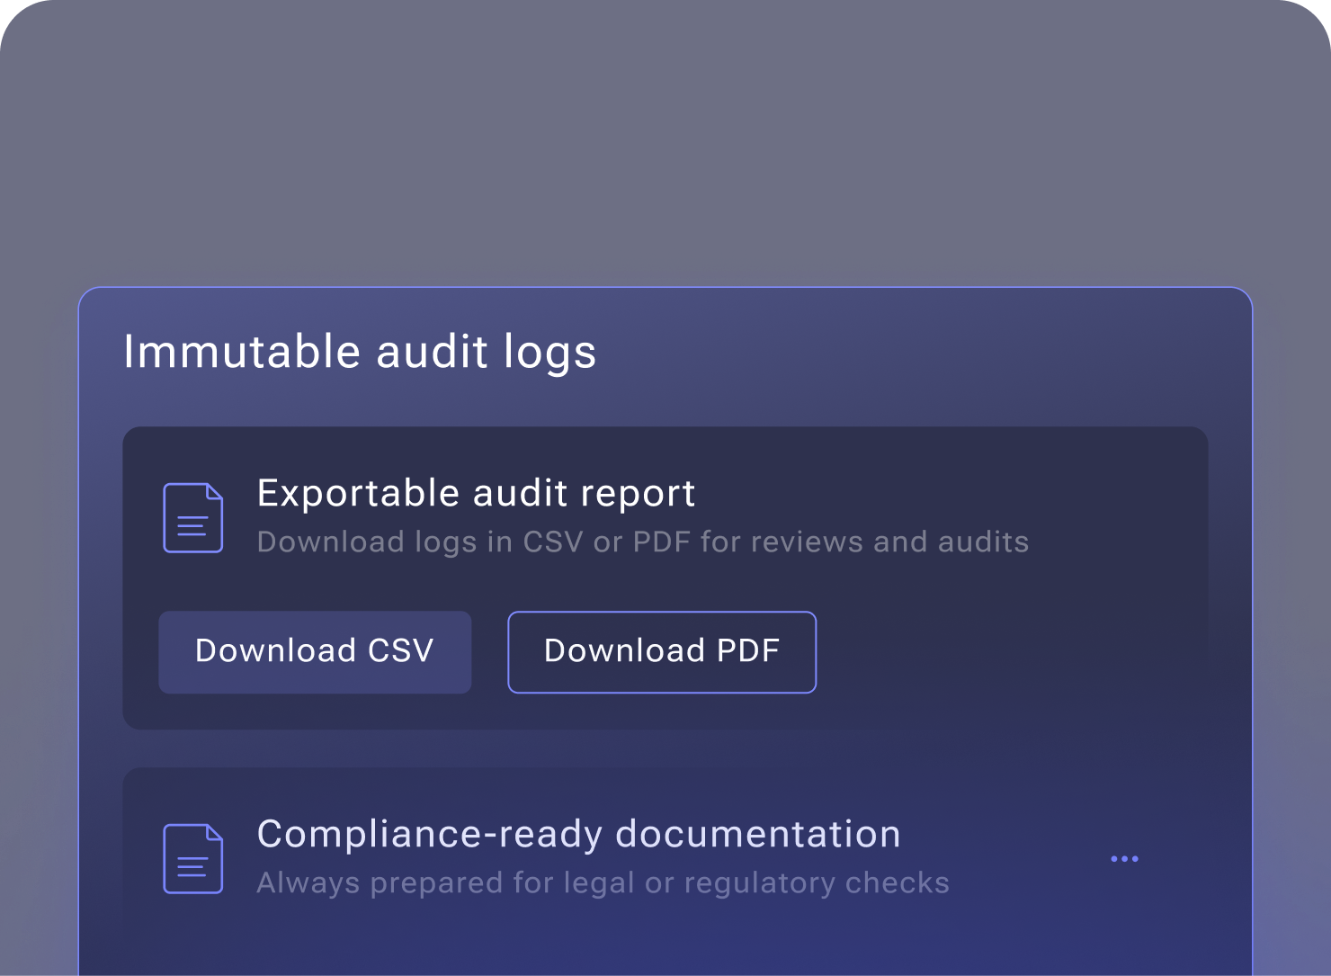Viewport: 1331px width, 976px height.
Task: Click the ellipsis icon on the compliance card
Action: point(1124,859)
